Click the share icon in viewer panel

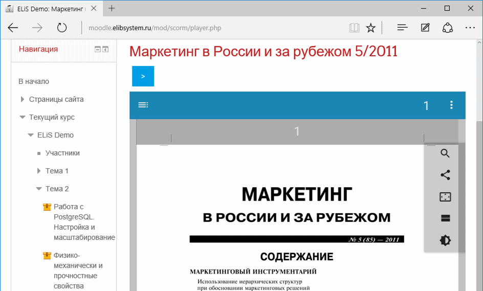click(445, 175)
